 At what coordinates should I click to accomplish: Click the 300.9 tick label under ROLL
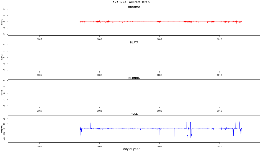click(x=159, y=146)
